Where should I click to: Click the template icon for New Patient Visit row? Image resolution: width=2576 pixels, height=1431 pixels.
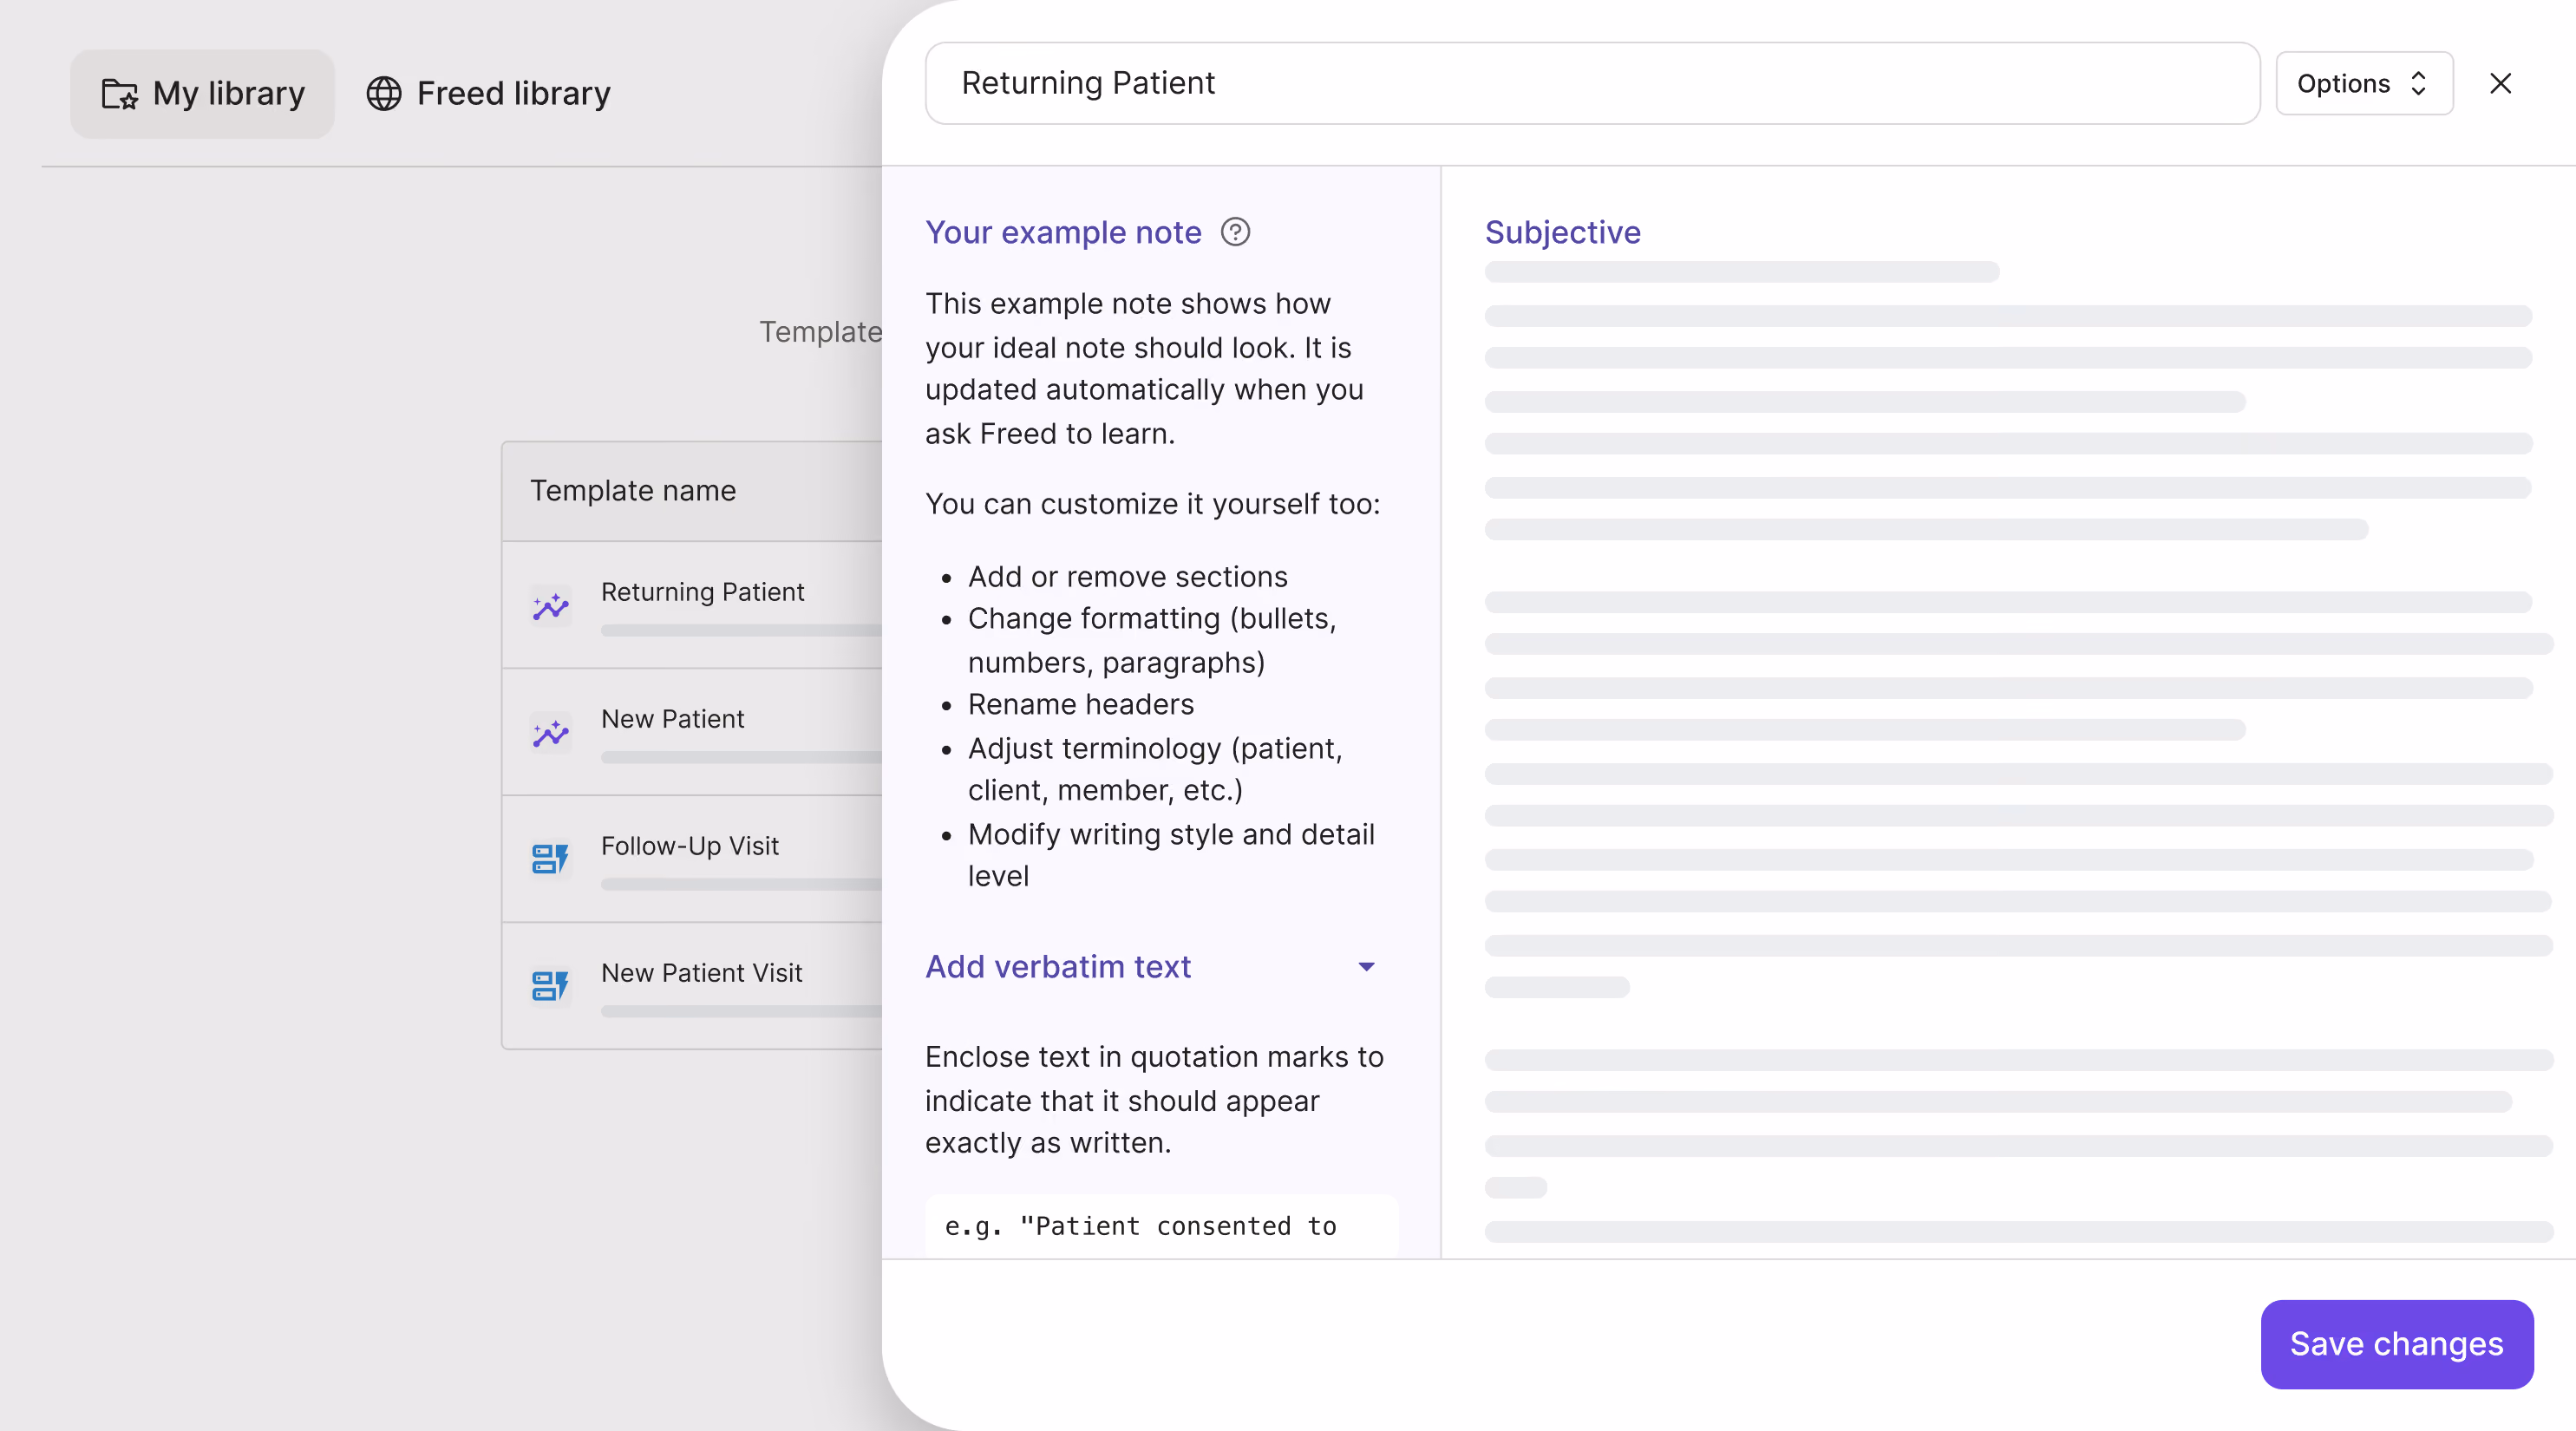coord(551,986)
